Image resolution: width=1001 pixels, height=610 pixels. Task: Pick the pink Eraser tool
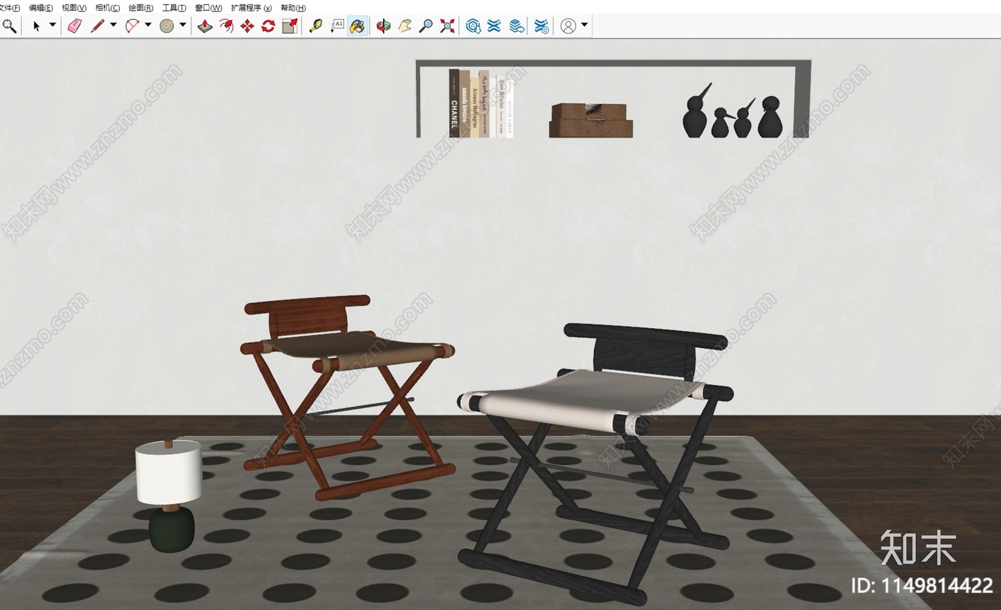[74, 26]
